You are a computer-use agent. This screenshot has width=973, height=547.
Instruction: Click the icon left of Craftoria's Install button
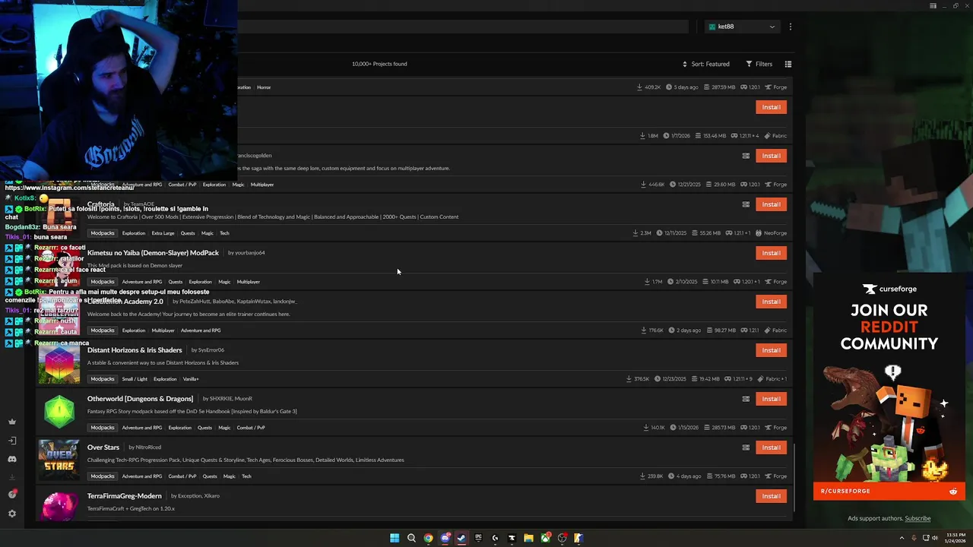(x=746, y=204)
